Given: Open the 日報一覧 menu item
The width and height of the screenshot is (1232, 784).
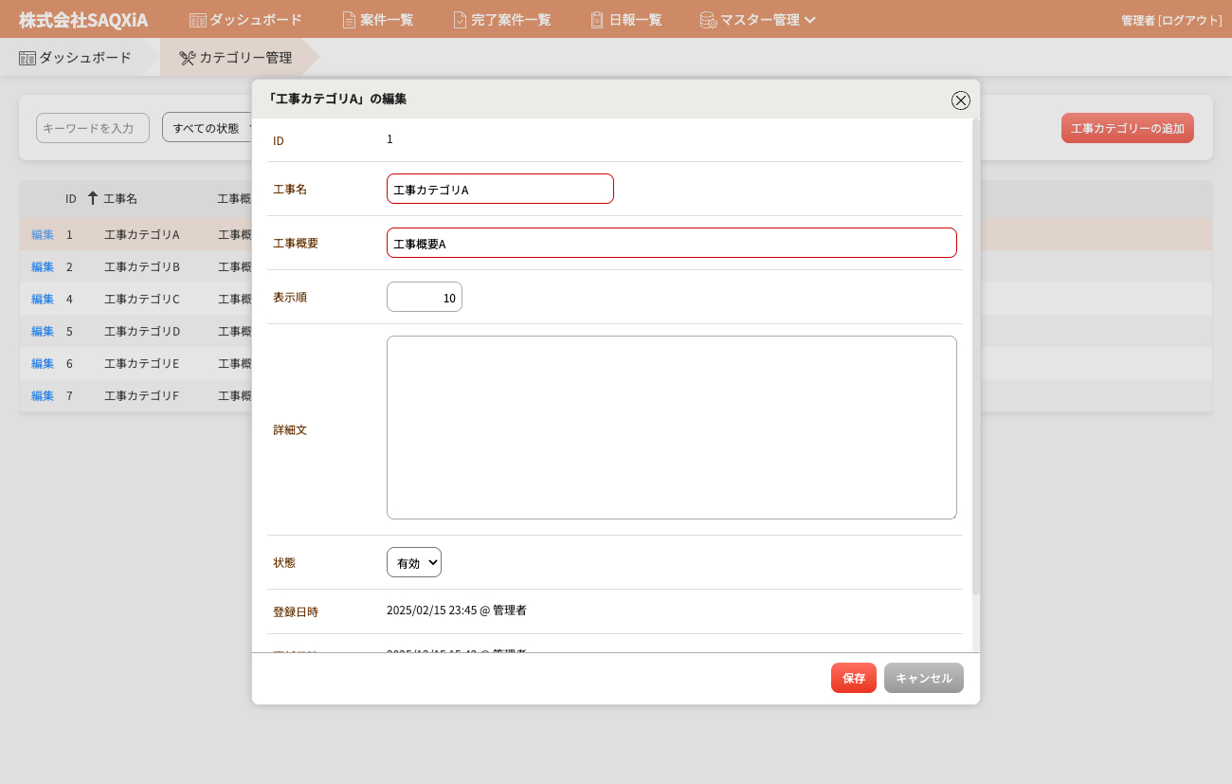Looking at the screenshot, I should coord(635,20).
